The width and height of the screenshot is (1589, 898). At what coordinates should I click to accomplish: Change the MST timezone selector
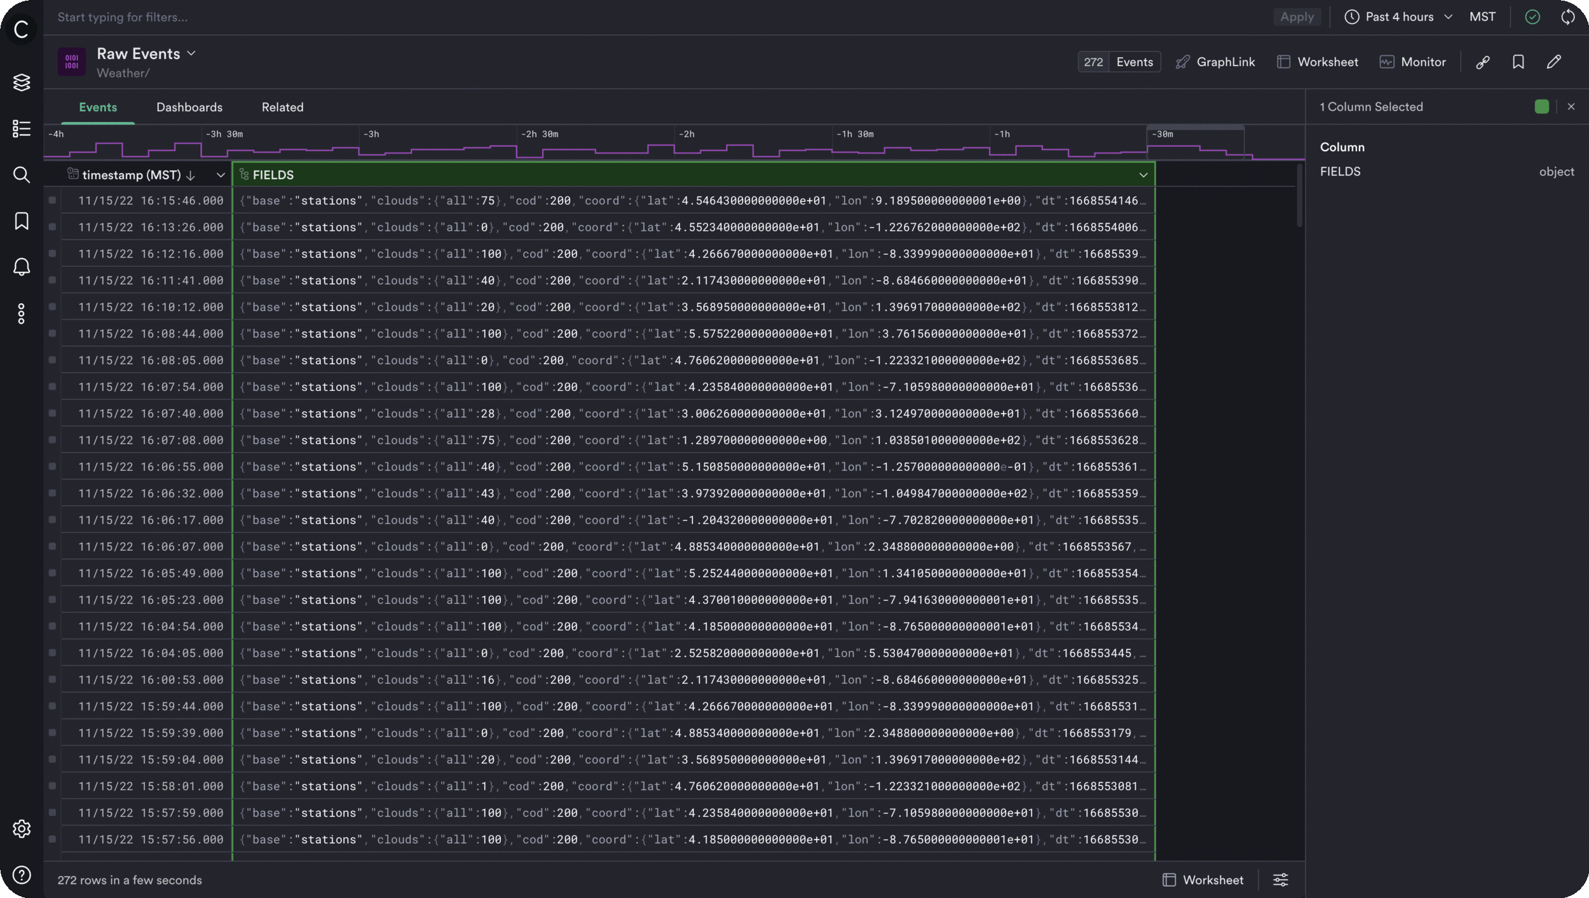1482,17
